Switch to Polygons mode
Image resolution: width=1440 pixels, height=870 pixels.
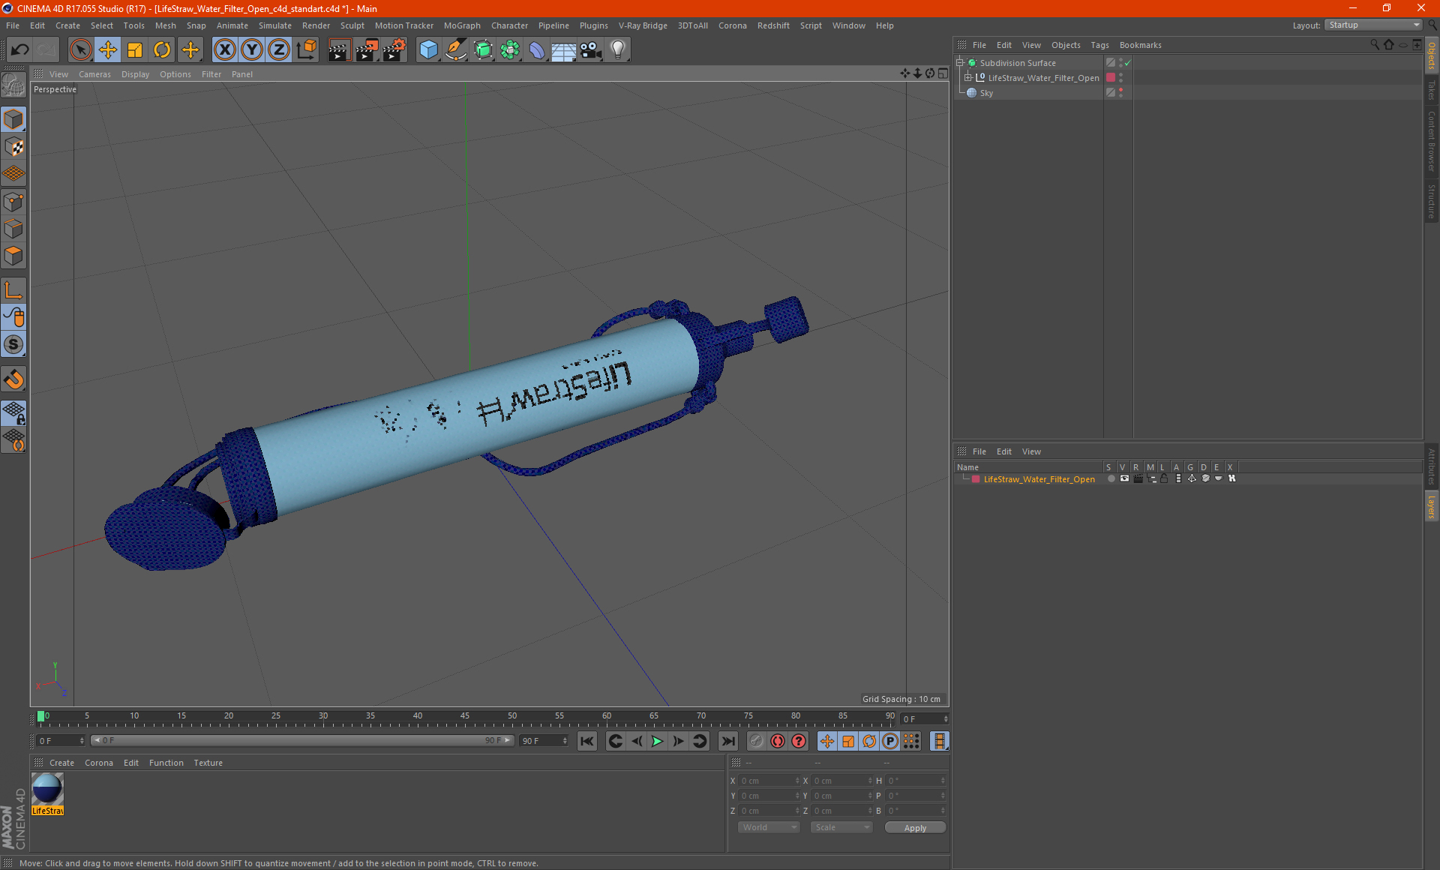click(13, 256)
